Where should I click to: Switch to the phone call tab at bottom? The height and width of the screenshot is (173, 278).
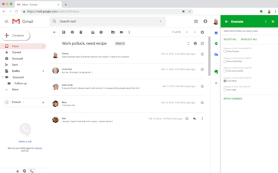[x=32, y=171]
